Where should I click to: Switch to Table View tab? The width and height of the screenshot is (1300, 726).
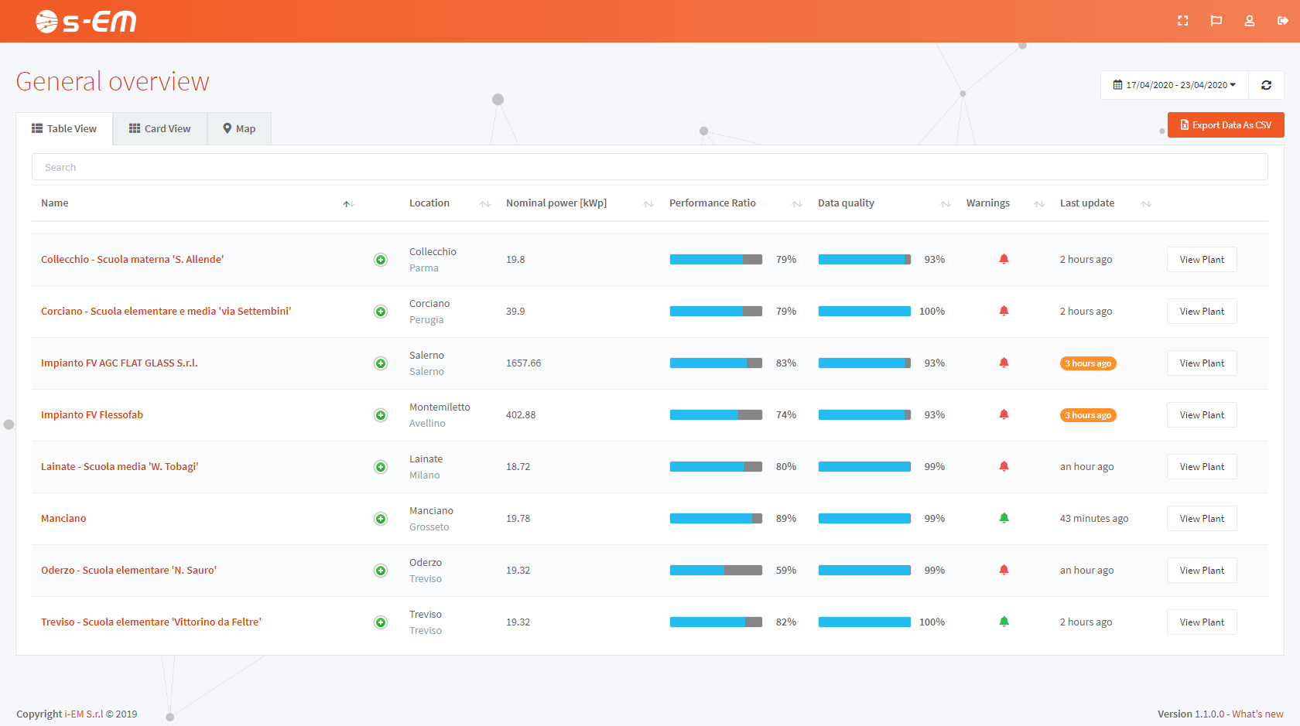coord(64,129)
